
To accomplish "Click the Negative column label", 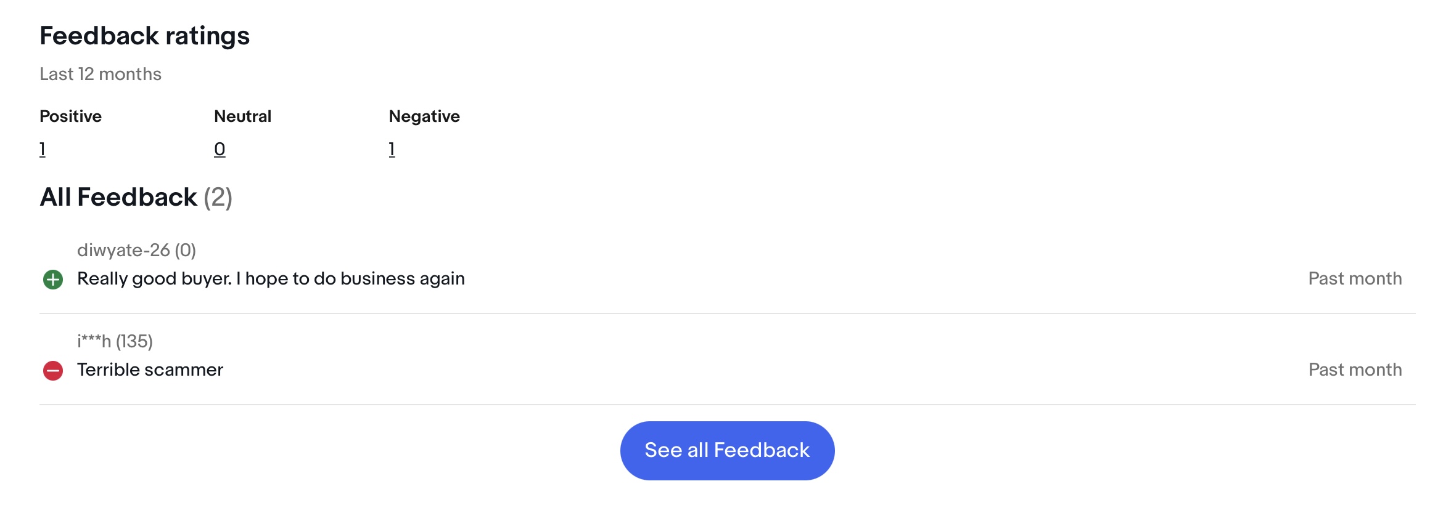I will pyautogui.click(x=424, y=116).
